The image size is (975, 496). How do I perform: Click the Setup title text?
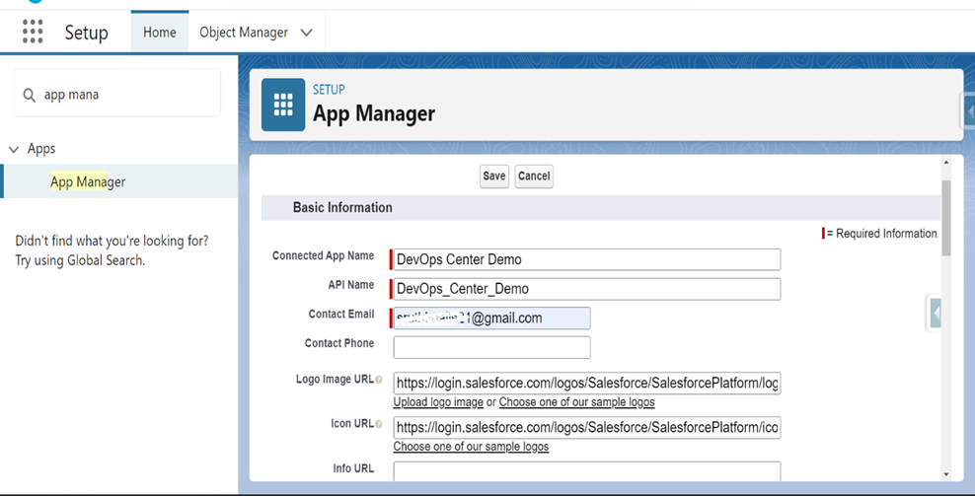(x=87, y=33)
